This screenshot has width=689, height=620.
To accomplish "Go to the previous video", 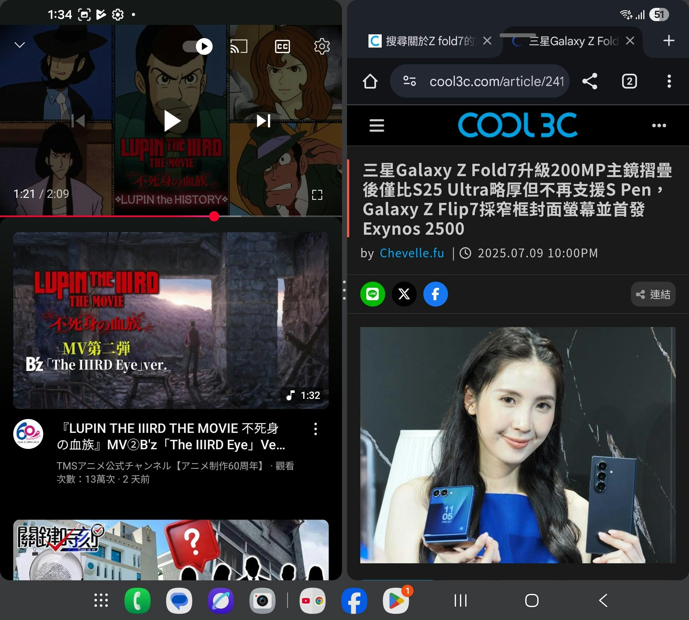I will point(78,121).
